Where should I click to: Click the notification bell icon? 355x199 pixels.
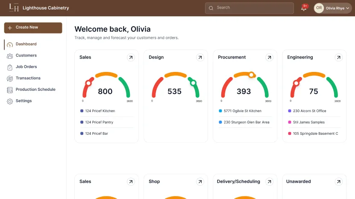(304, 9)
